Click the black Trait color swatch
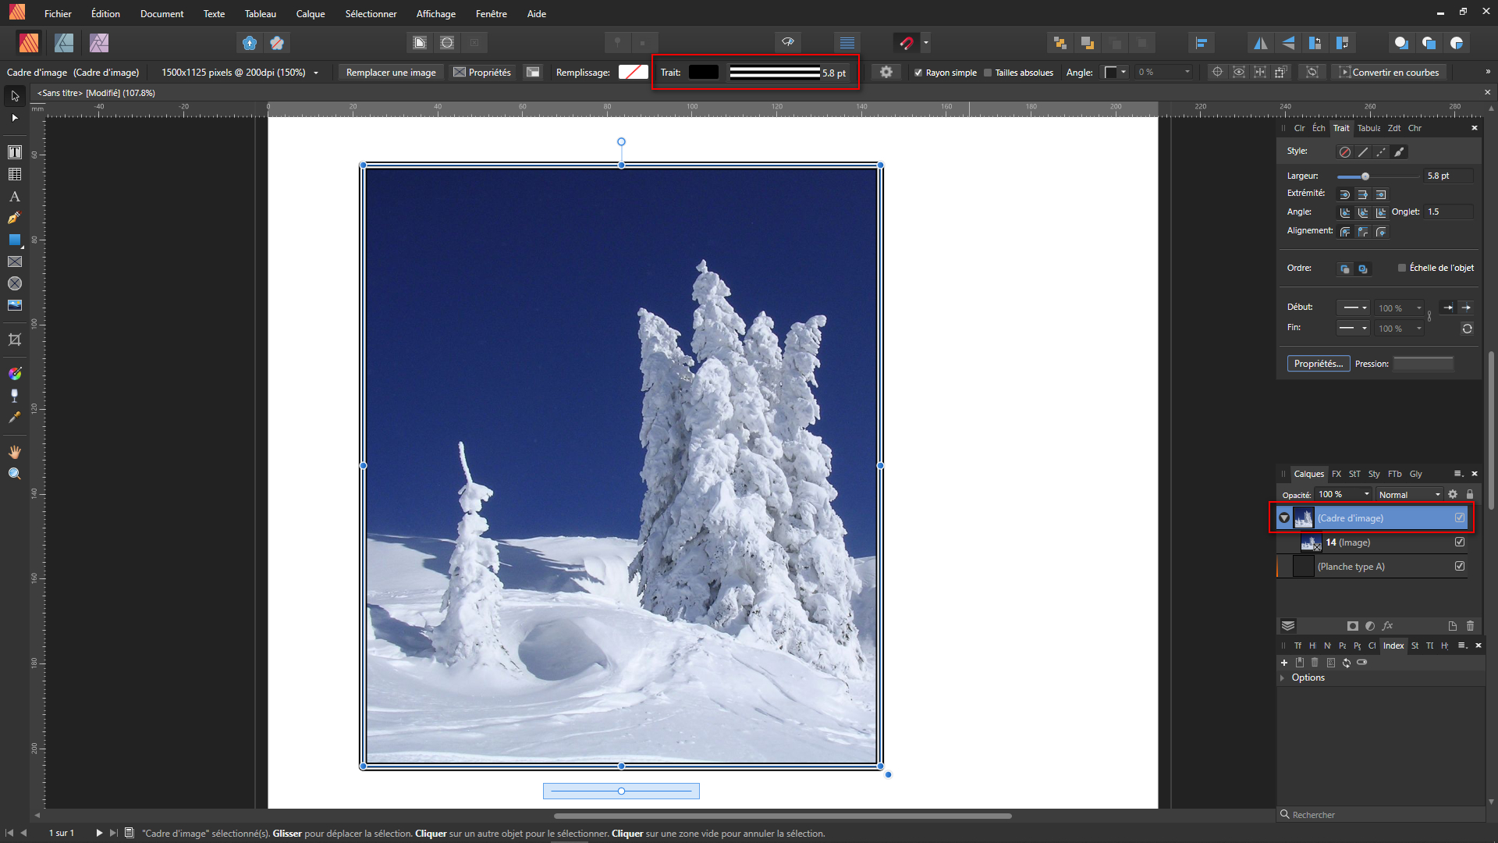This screenshot has height=843, width=1498. [x=703, y=73]
